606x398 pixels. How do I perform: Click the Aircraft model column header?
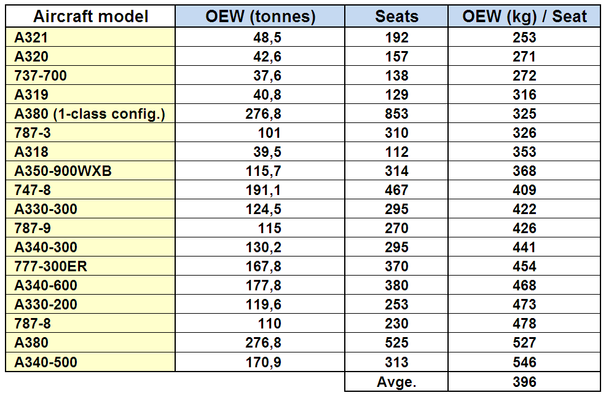pos(90,17)
